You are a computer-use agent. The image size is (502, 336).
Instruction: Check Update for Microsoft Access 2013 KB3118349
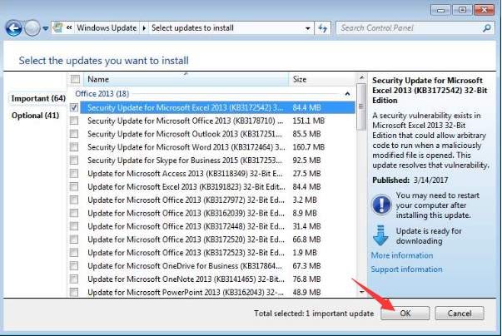coord(74,173)
